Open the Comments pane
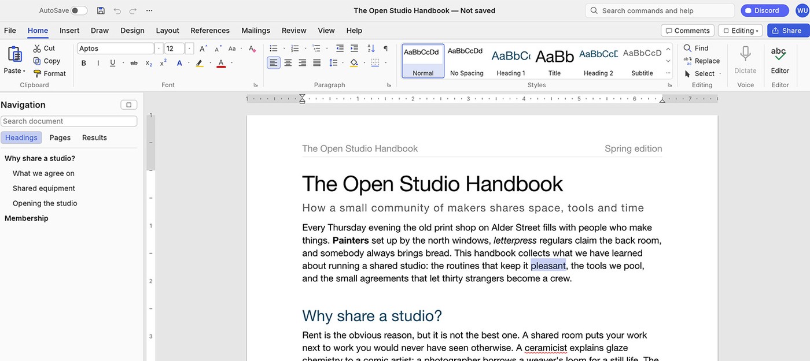 (x=687, y=31)
